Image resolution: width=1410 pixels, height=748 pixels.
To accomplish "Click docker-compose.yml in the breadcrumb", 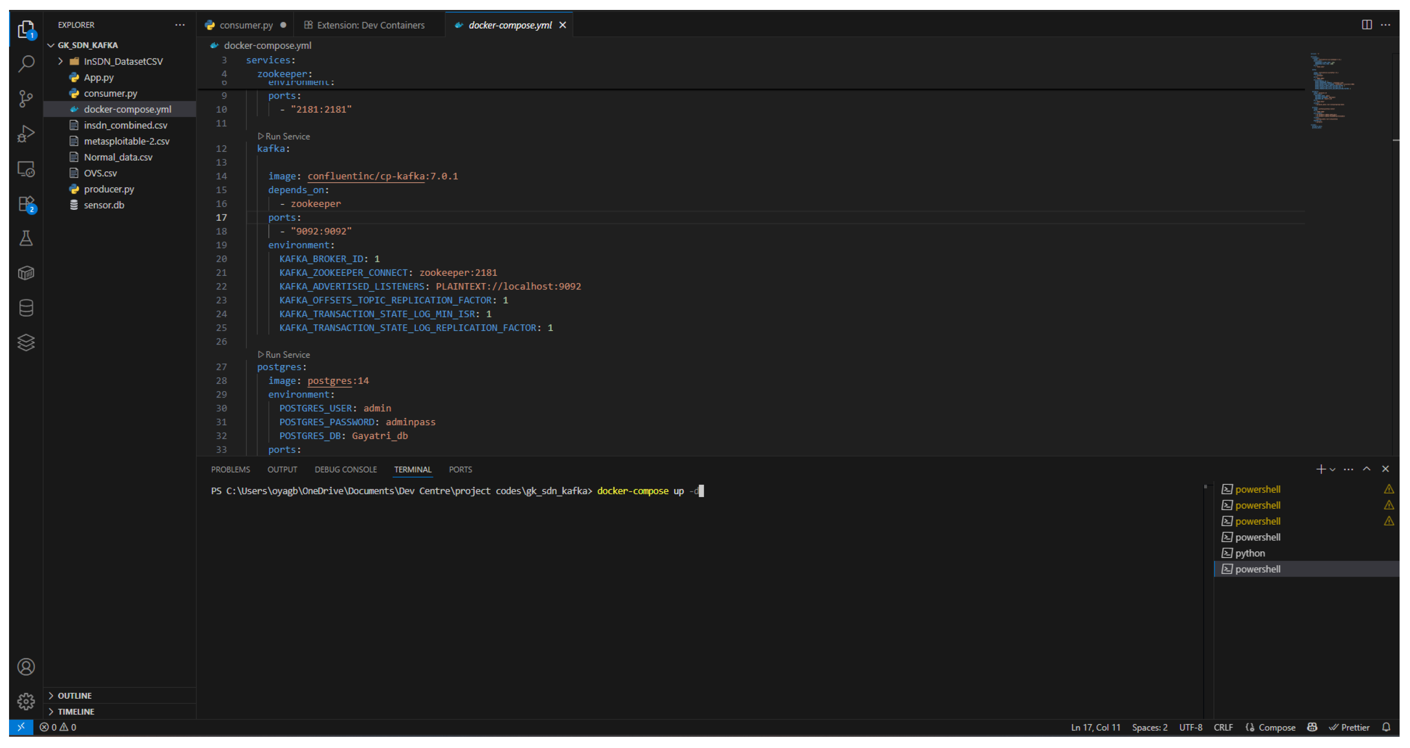I will click(x=267, y=45).
